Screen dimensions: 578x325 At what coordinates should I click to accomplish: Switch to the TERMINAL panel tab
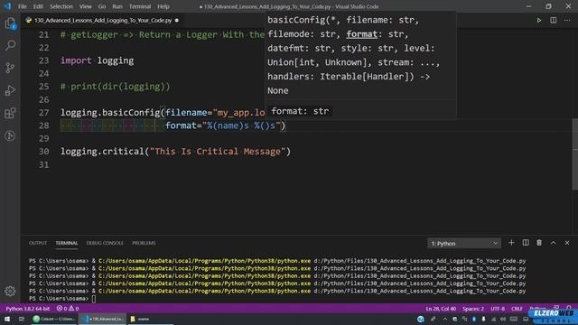point(66,243)
